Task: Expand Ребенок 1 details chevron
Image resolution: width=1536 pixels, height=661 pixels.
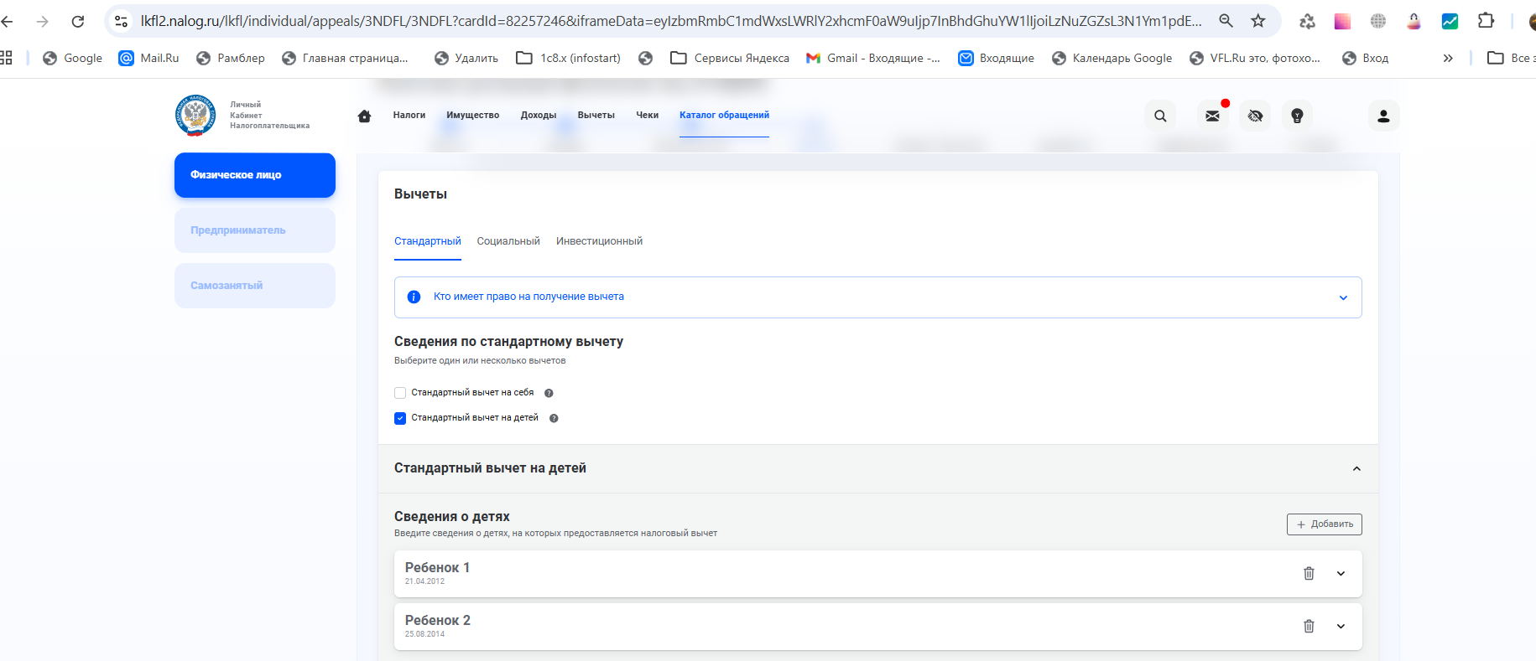Action: (1341, 574)
